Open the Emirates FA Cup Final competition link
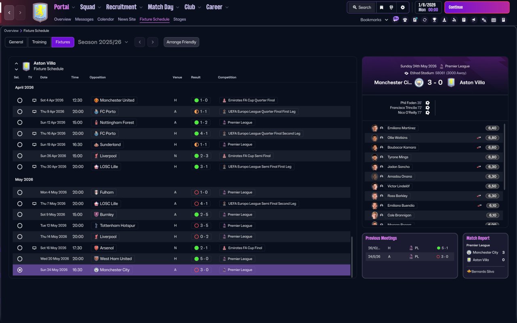 point(242,248)
